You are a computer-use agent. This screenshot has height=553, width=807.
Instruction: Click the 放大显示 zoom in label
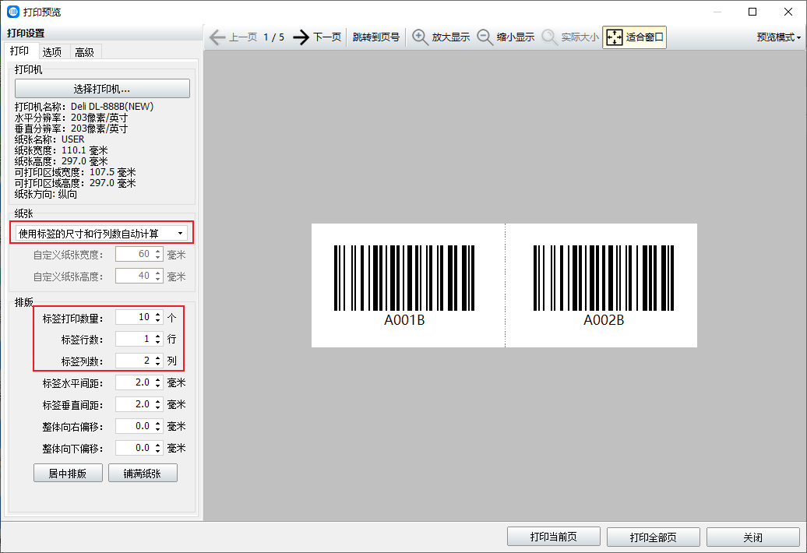pyautogui.click(x=451, y=37)
